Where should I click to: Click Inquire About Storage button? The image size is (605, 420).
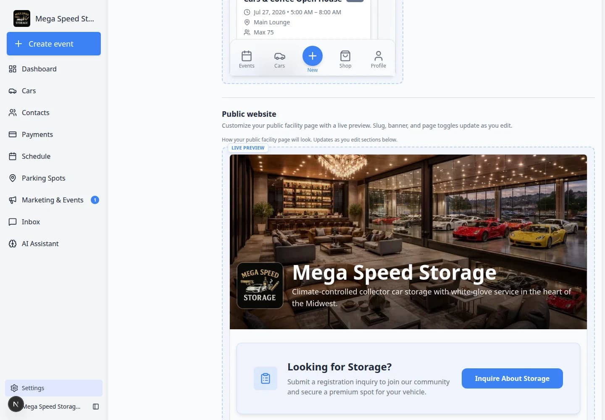point(512,378)
